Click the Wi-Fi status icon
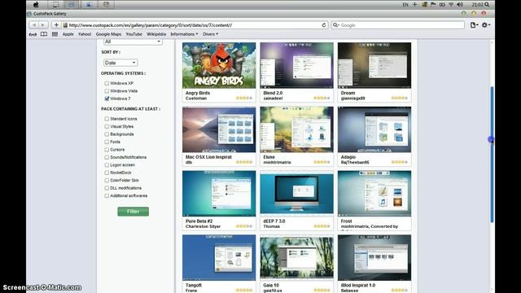The height and width of the screenshot is (293, 521). pos(451,4)
